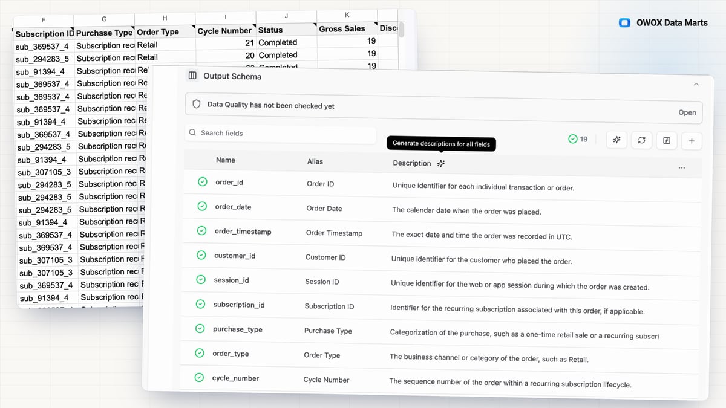This screenshot has width=726, height=408.
Task: Click the square lightning-bolt toolbar button
Action: coord(667,140)
